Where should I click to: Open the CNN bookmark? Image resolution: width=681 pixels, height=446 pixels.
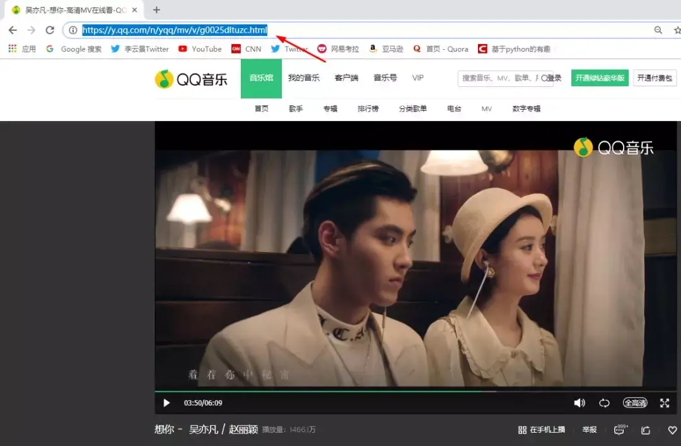coord(247,49)
